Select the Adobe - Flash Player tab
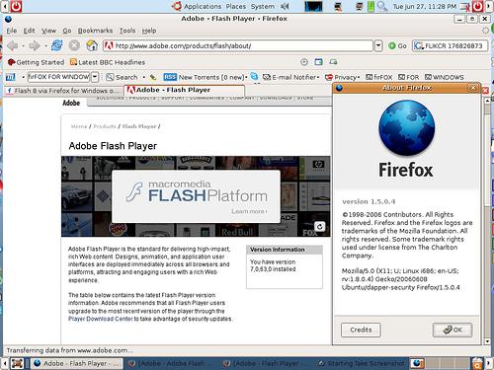The image size is (494, 370). pos(185,90)
